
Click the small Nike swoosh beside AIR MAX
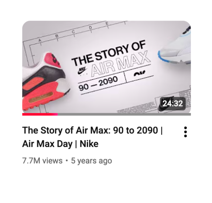(x=82, y=71)
